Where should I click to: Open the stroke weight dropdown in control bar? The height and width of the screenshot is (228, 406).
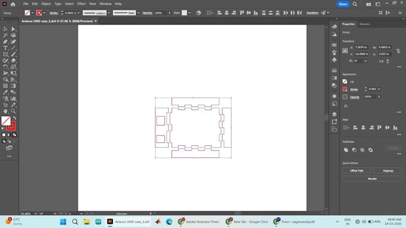pyautogui.click(x=78, y=13)
